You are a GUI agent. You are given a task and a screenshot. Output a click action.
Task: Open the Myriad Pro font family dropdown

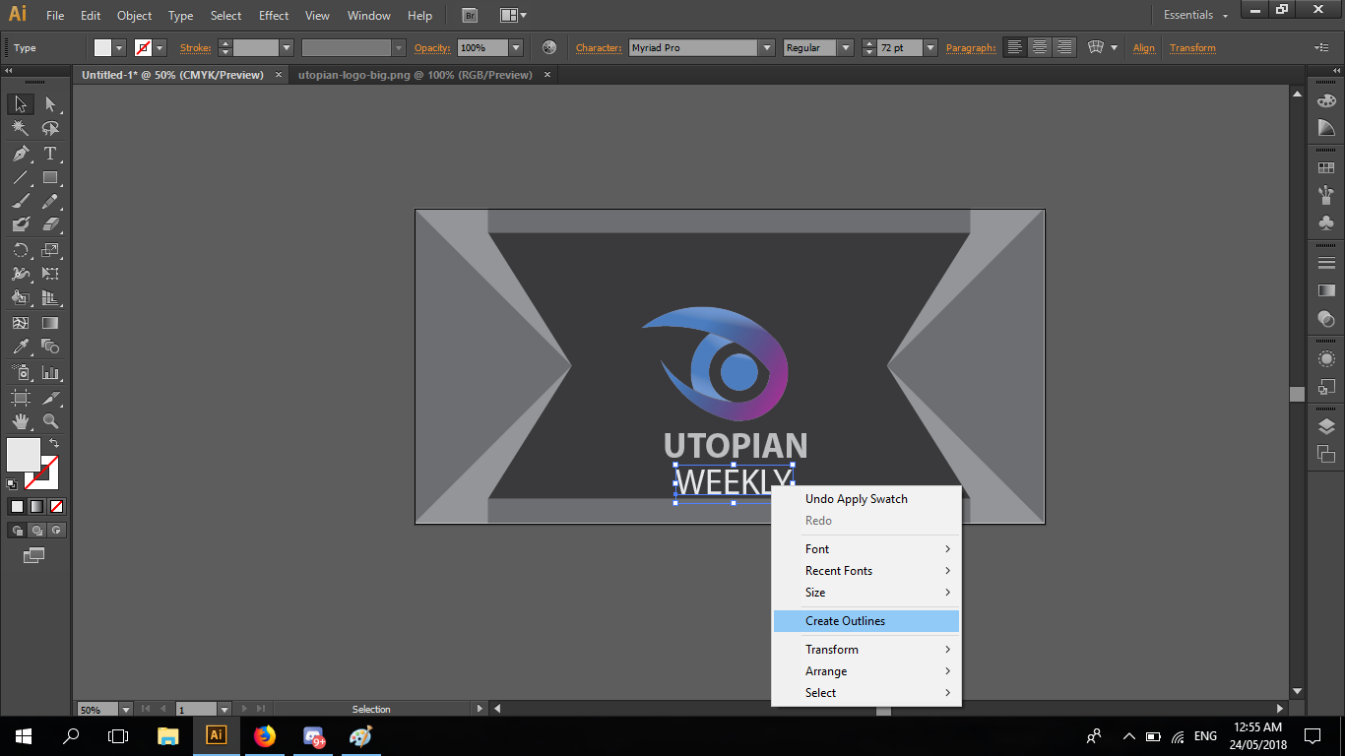(767, 47)
